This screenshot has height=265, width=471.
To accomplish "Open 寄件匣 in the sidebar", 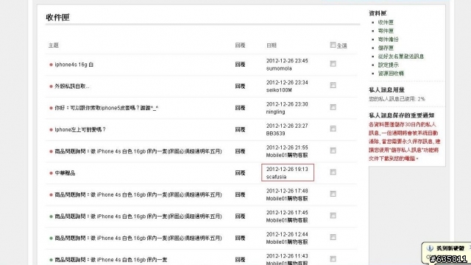I will (x=386, y=31).
